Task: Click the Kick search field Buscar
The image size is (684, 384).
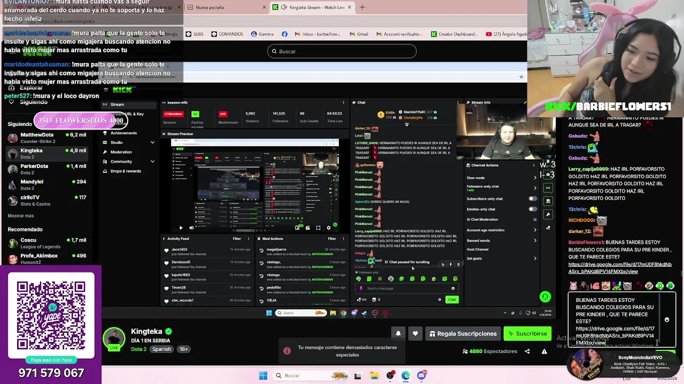Action: [342, 51]
